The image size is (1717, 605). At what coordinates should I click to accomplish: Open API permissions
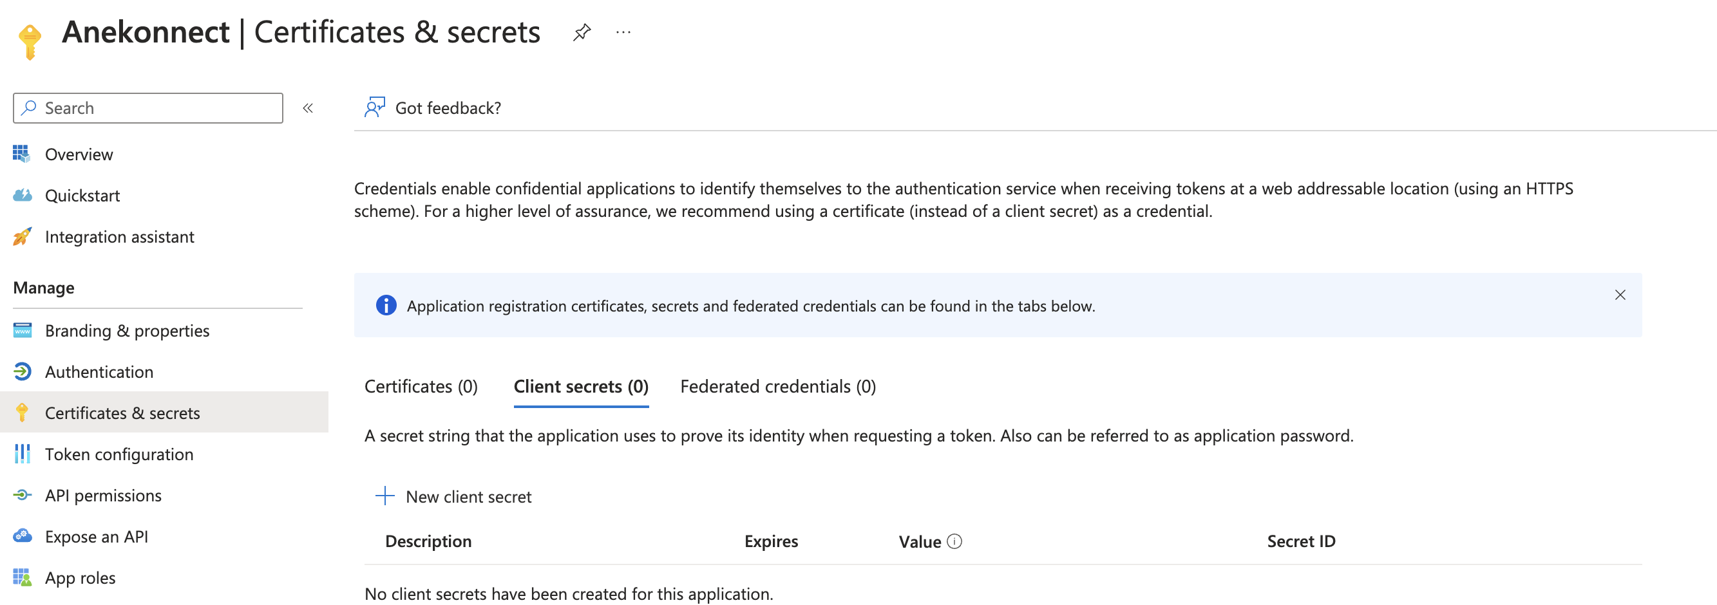[103, 496]
